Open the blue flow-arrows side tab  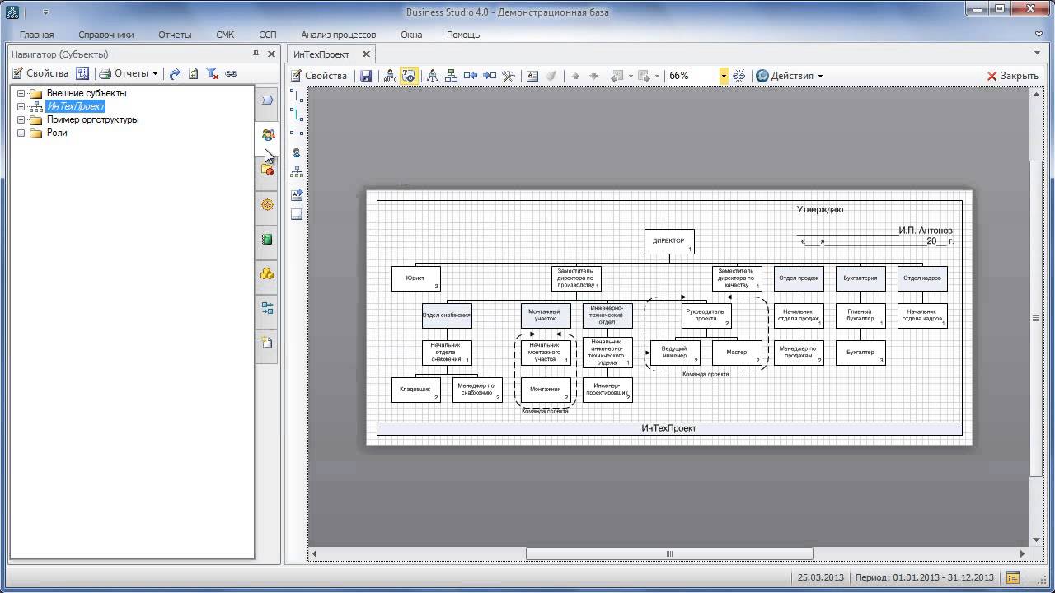(267, 308)
